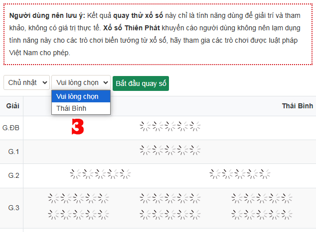This screenshot has width=316, height=232.
Task: Click the top-middle G.3 spinner group
Action: click(170, 198)
